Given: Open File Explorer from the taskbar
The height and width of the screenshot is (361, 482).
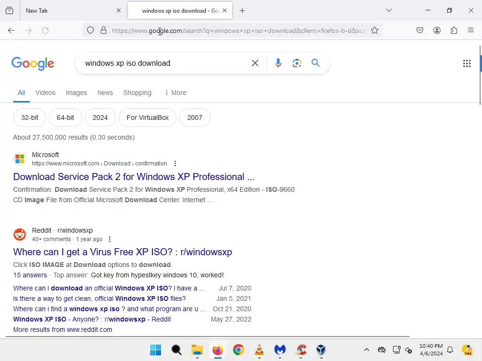Looking at the screenshot, I should click(x=197, y=350).
